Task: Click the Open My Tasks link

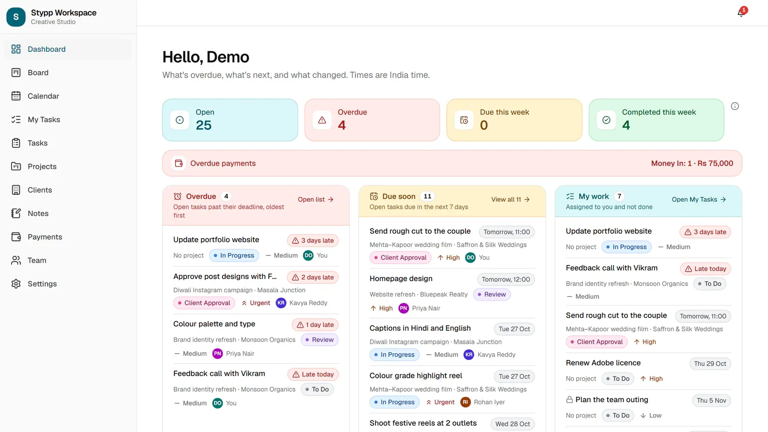Action: [x=699, y=200]
